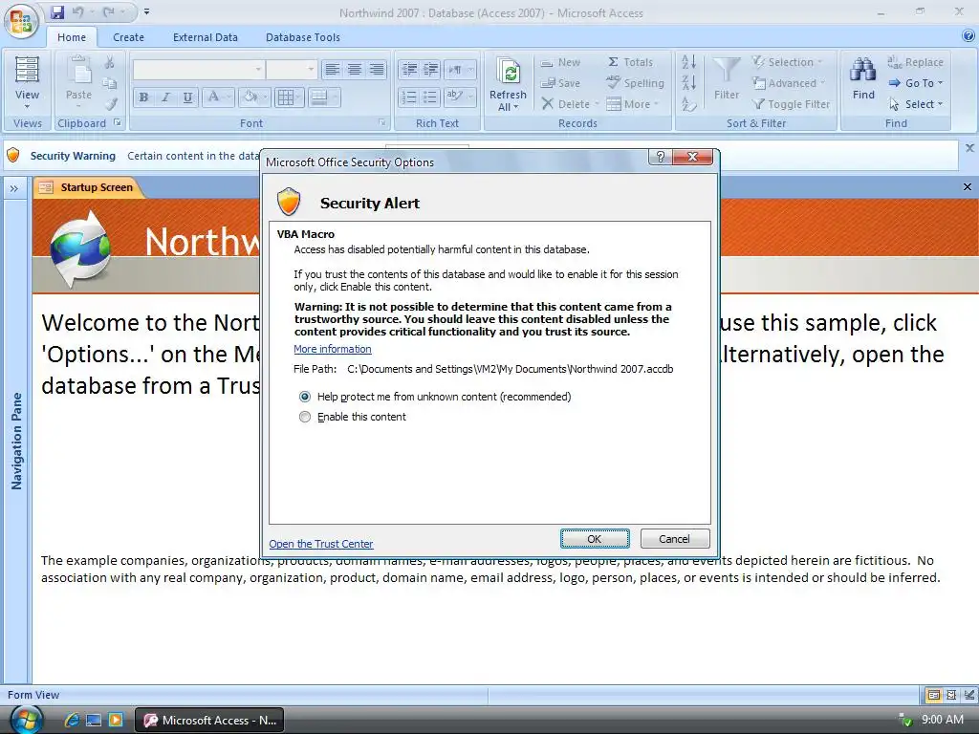Viewport: 979px width, 734px height.
Task: Click Cancel in Security Options dialog
Action: [x=674, y=539]
